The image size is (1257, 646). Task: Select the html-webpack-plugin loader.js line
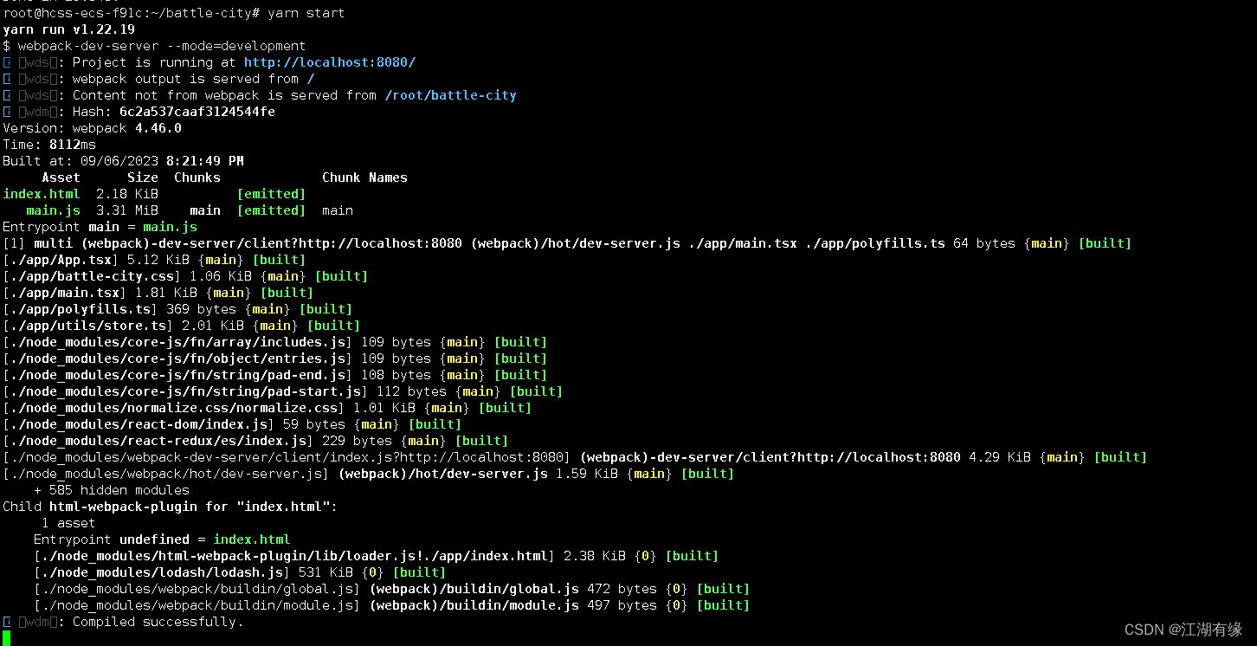pyautogui.click(x=377, y=556)
